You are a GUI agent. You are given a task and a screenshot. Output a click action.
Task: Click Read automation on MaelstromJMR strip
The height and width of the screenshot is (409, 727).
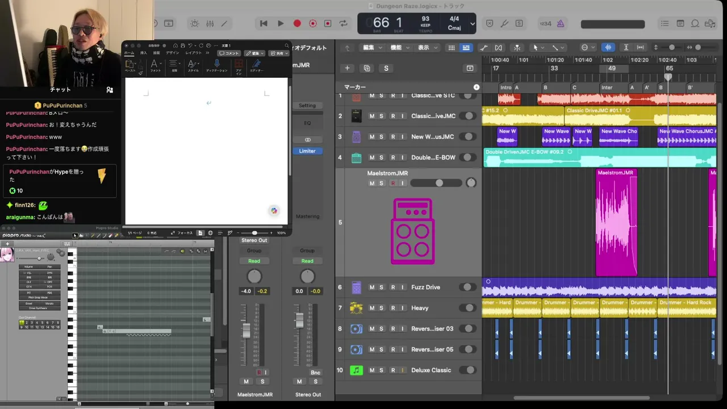254,261
